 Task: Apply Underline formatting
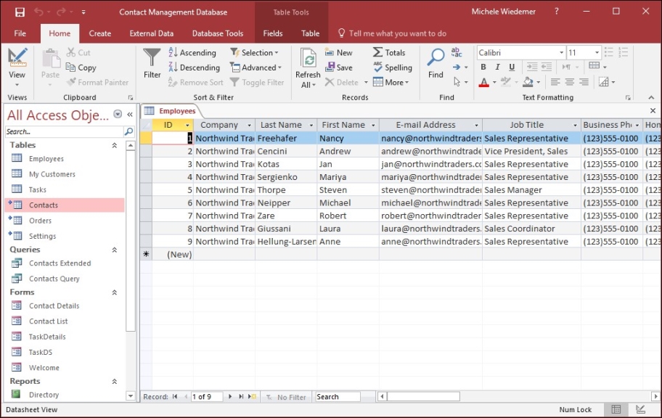(512, 67)
